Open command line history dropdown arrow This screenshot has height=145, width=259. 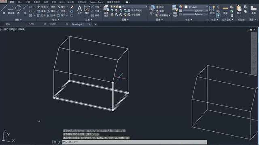point(206,142)
